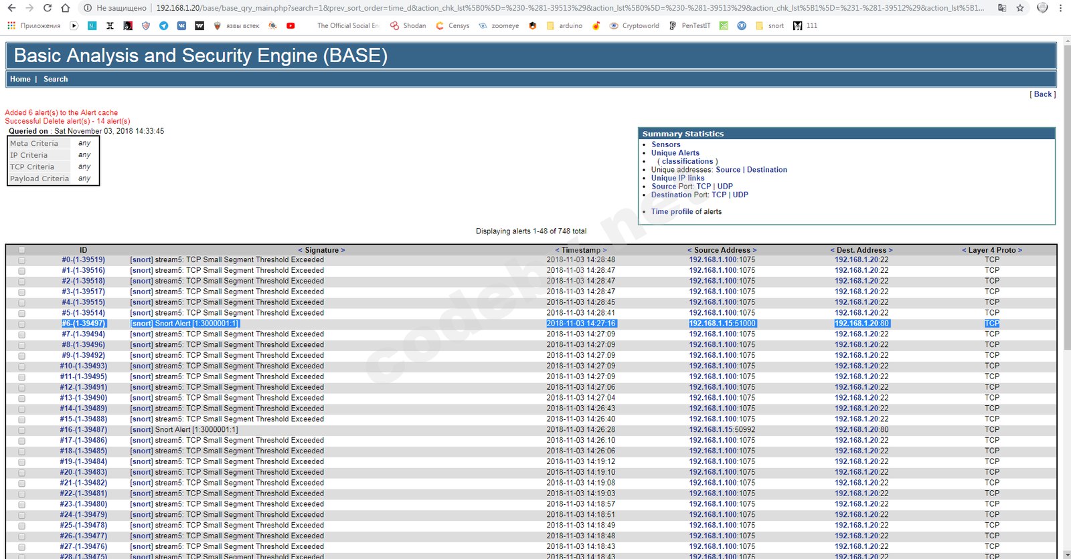Image resolution: width=1071 pixels, height=559 pixels.
Task: Open the YouTube bookmark icon
Action: pyautogui.click(x=291, y=25)
